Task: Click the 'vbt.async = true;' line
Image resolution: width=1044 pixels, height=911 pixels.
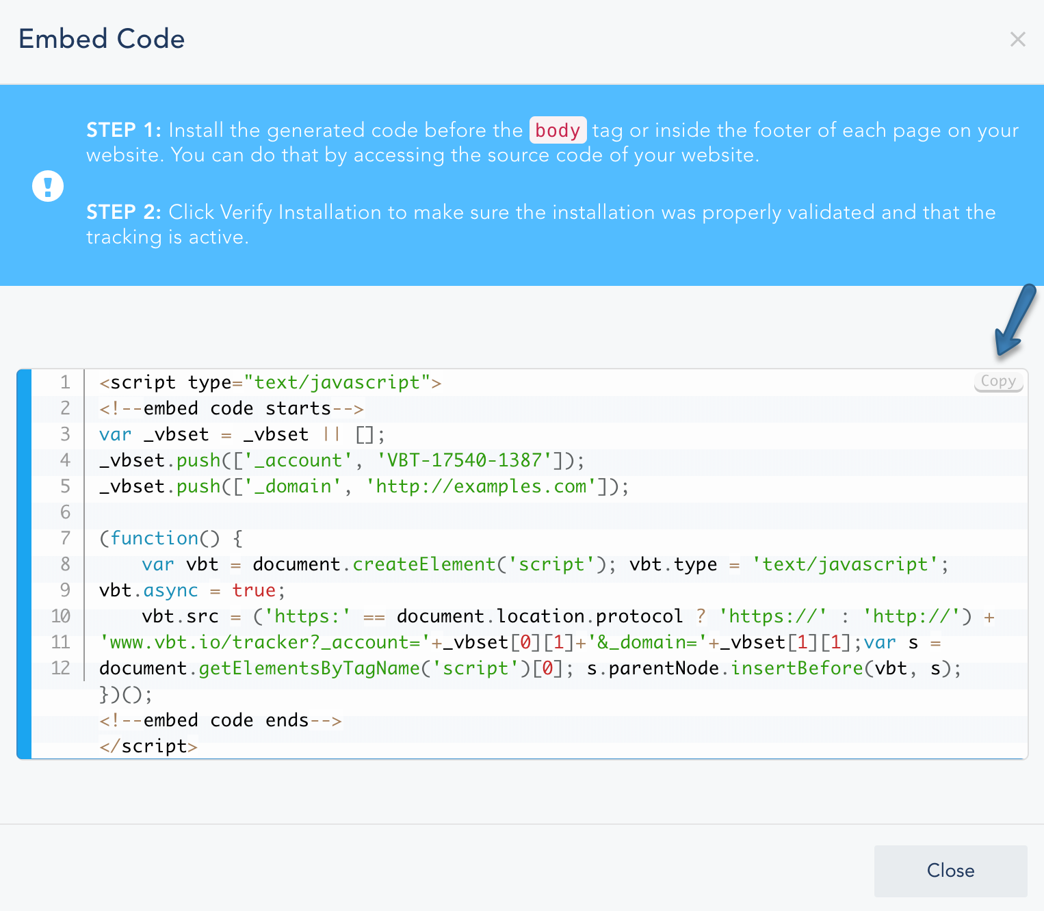Action: [x=192, y=590]
